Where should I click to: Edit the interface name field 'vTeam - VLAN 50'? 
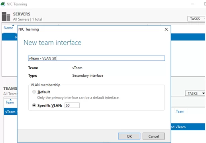click(96, 58)
